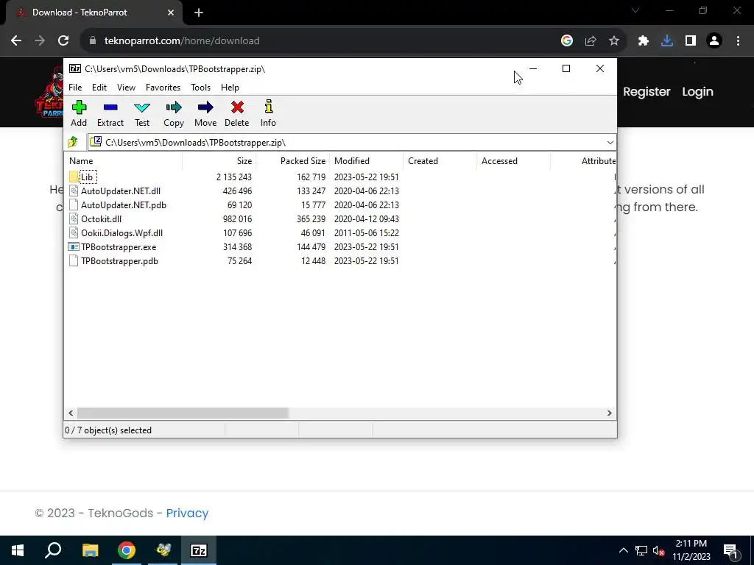Expand the address path dropdown
The image size is (754, 565).
[610, 142]
